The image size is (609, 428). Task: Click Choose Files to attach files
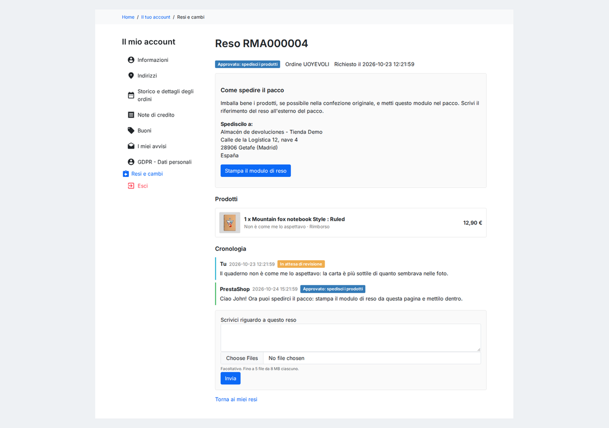point(242,358)
